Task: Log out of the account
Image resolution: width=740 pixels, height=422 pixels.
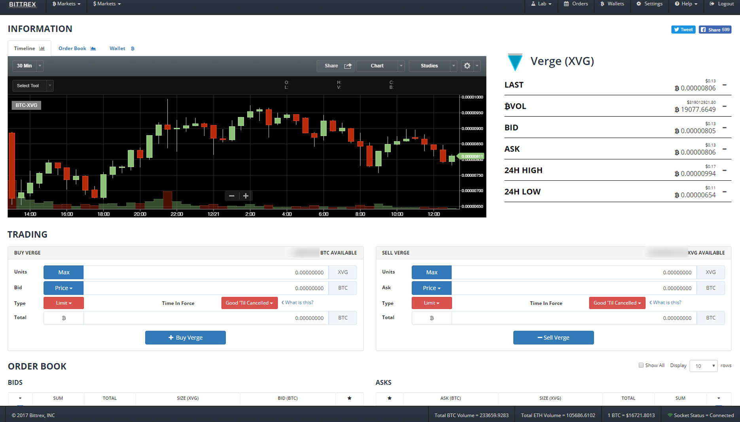Action: pyautogui.click(x=722, y=4)
